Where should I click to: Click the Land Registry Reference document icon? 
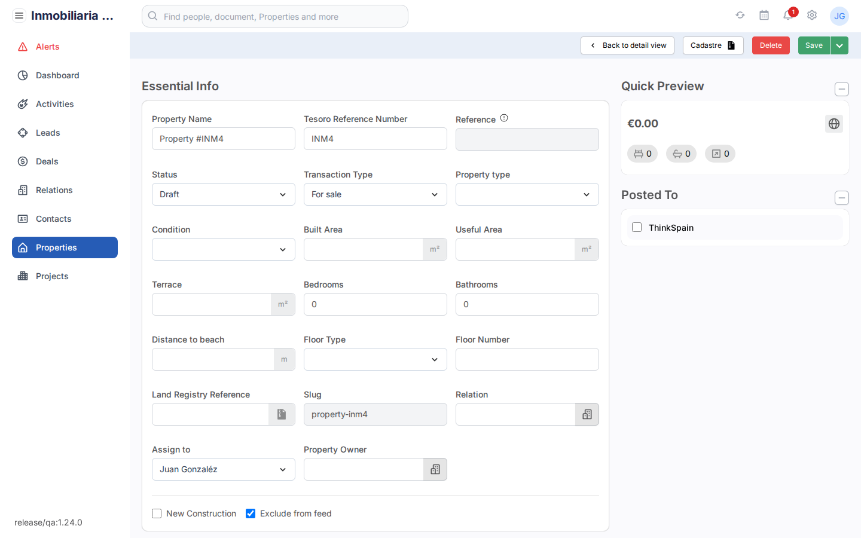coord(282,414)
